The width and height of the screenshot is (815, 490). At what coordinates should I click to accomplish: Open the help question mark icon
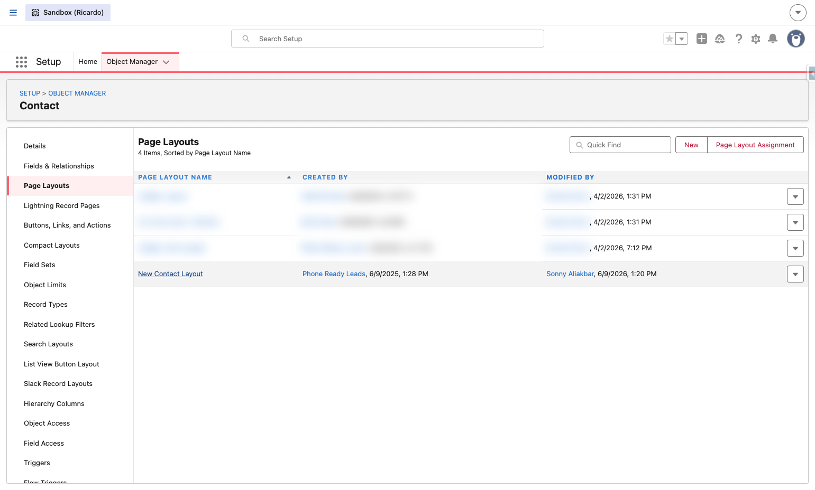click(739, 39)
